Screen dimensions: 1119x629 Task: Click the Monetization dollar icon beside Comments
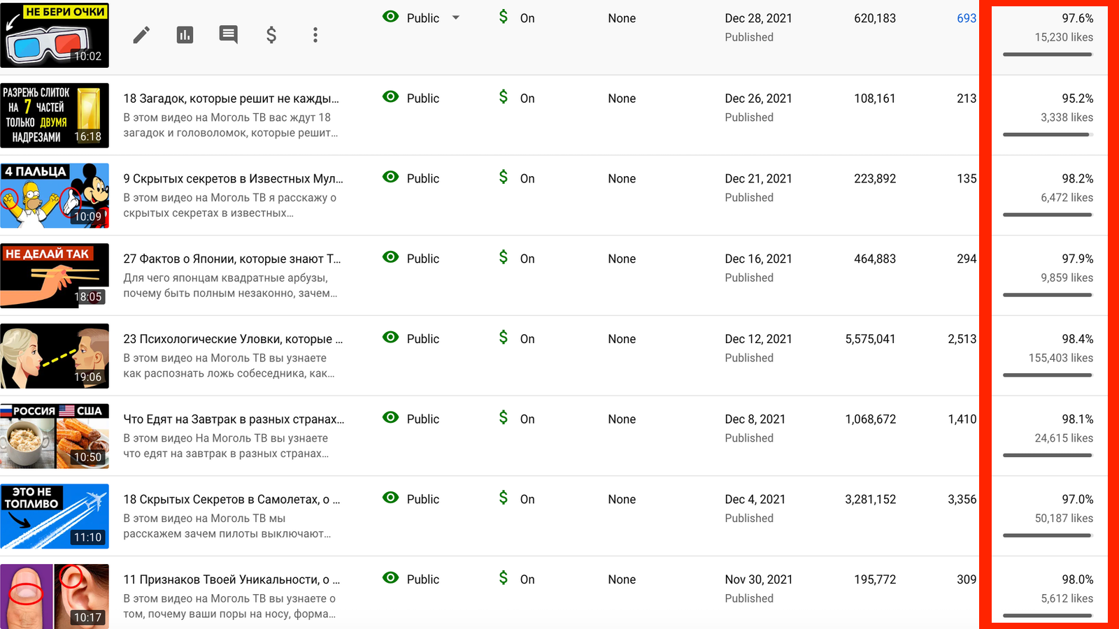tap(271, 35)
